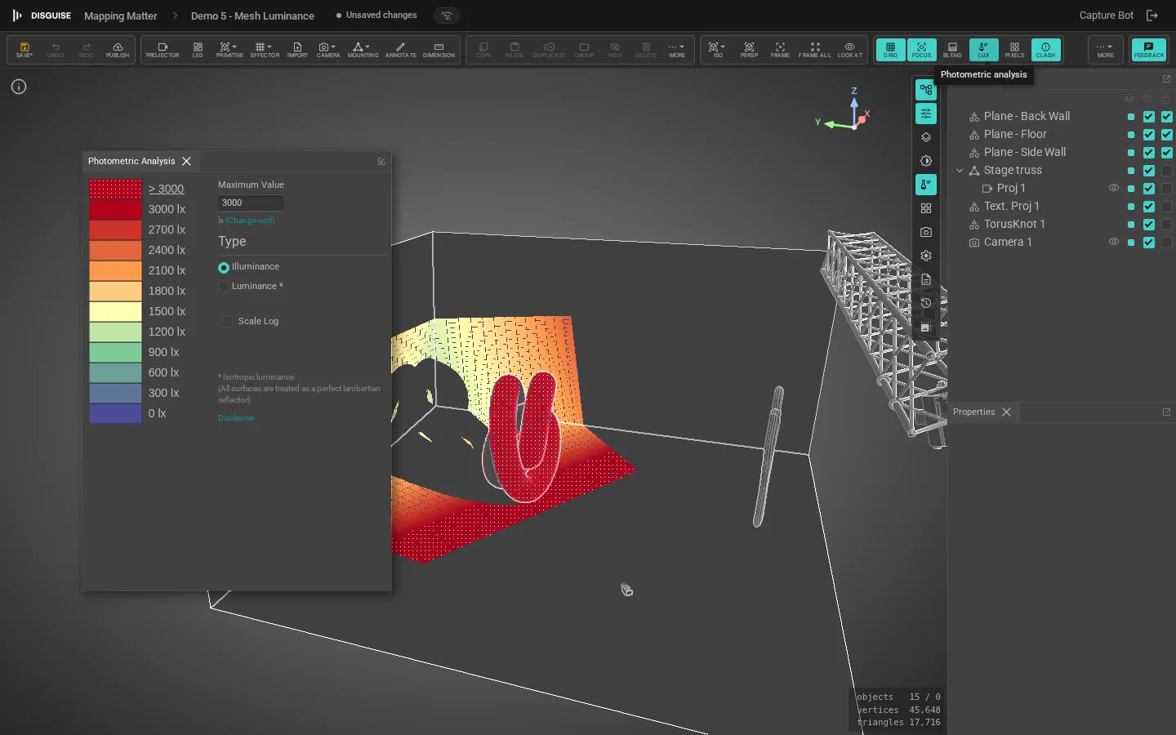This screenshot has width=1176, height=735.
Task: Open the thermometer lux sidebar icon
Action: (x=926, y=185)
